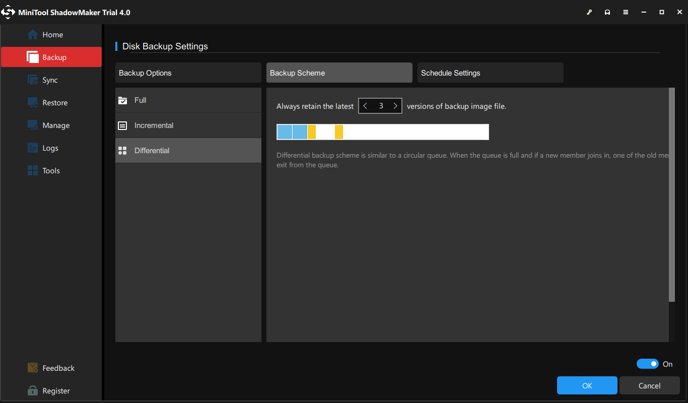Image resolution: width=688 pixels, height=403 pixels.
Task: Click the MiniTool ShadowMaker logo icon
Action: coord(9,12)
